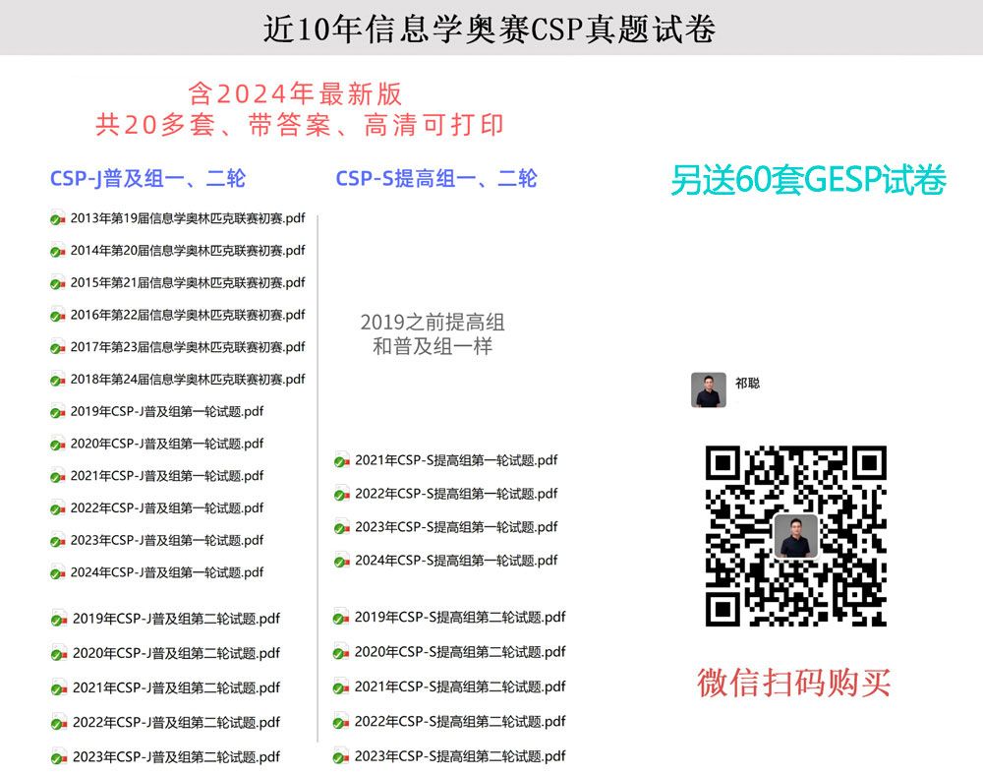Click the profile photo next to 祁聪
This screenshot has height=775, width=983.
click(x=709, y=389)
